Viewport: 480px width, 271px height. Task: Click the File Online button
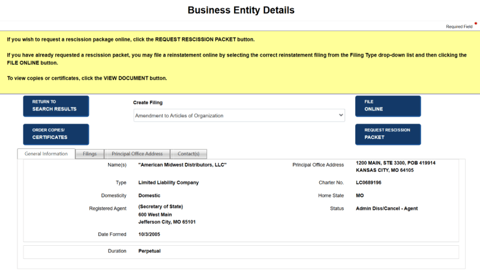click(x=388, y=106)
